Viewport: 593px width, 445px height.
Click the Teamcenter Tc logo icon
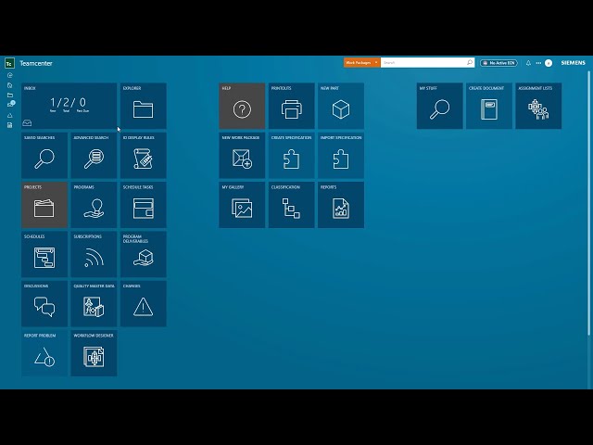point(9,63)
